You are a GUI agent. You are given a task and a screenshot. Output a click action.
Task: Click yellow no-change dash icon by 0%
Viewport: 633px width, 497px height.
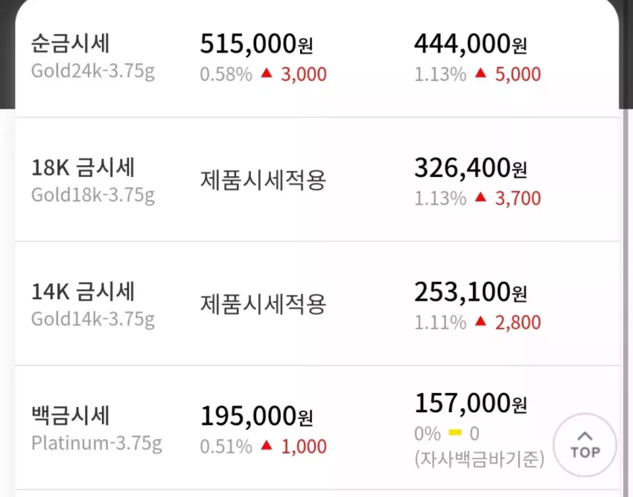455,433
